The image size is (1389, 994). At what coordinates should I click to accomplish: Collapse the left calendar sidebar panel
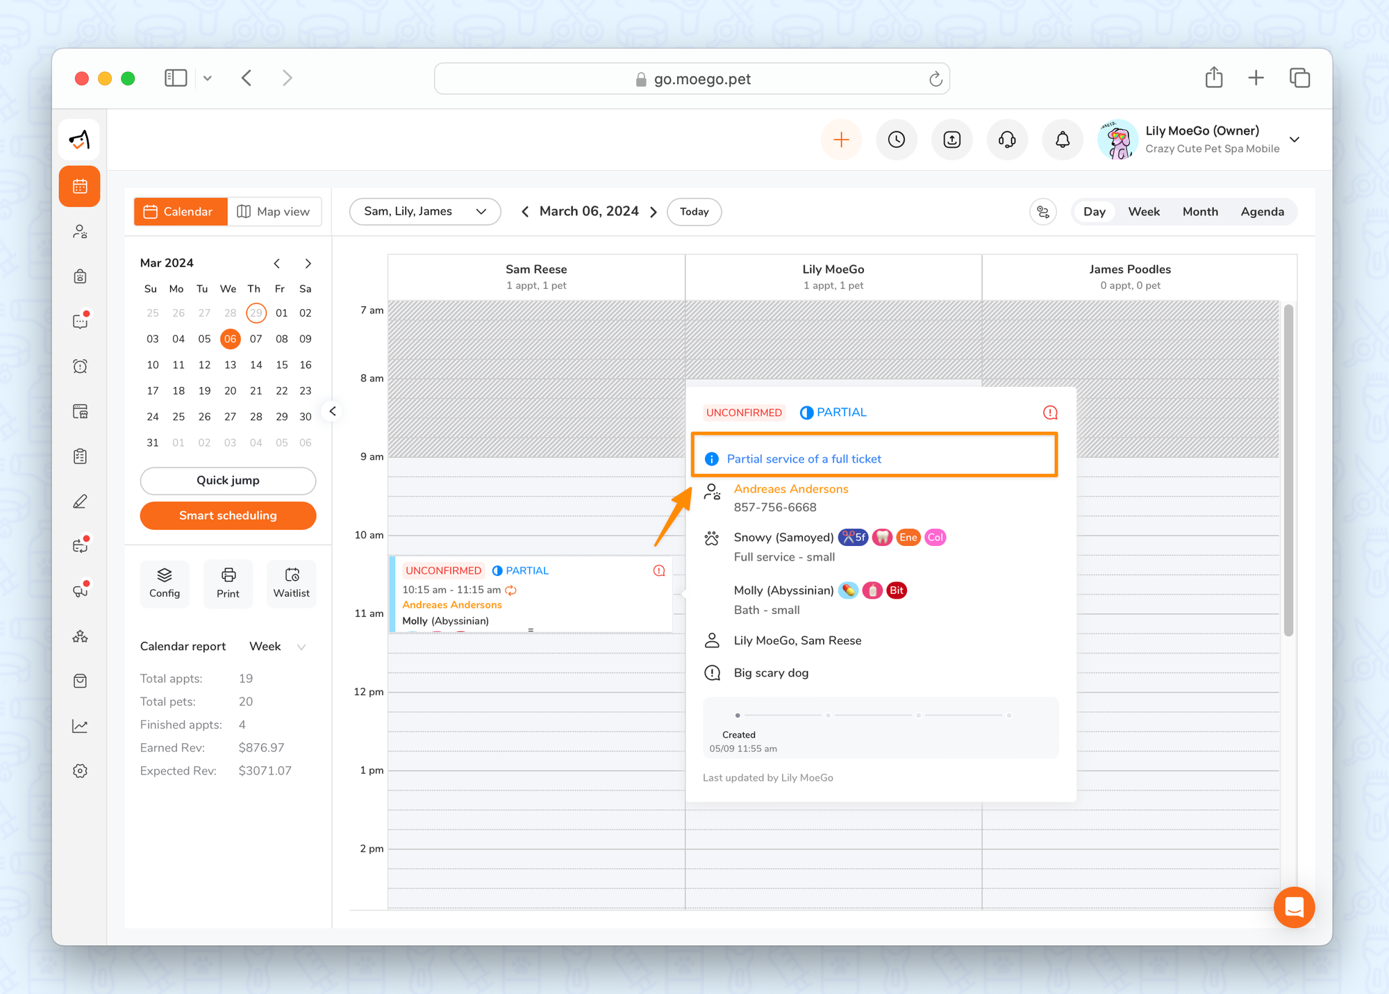(x=333, y=411)
